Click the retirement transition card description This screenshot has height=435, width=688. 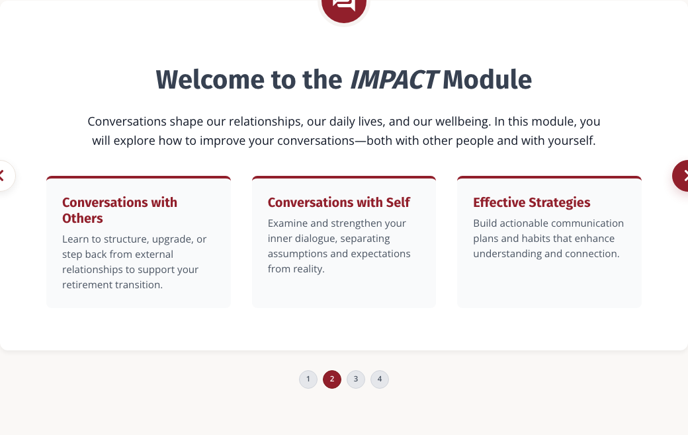tap(134, 262)
